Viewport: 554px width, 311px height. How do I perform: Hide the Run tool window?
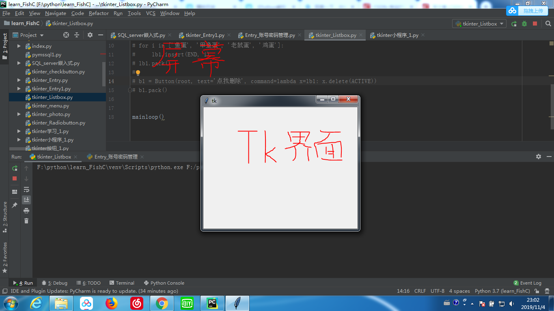coord(549,157)
